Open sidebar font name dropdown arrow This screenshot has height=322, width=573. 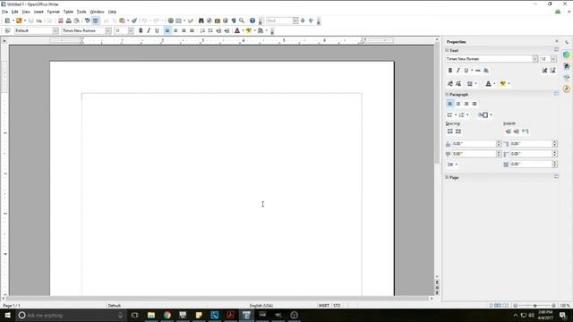[535, 59]
